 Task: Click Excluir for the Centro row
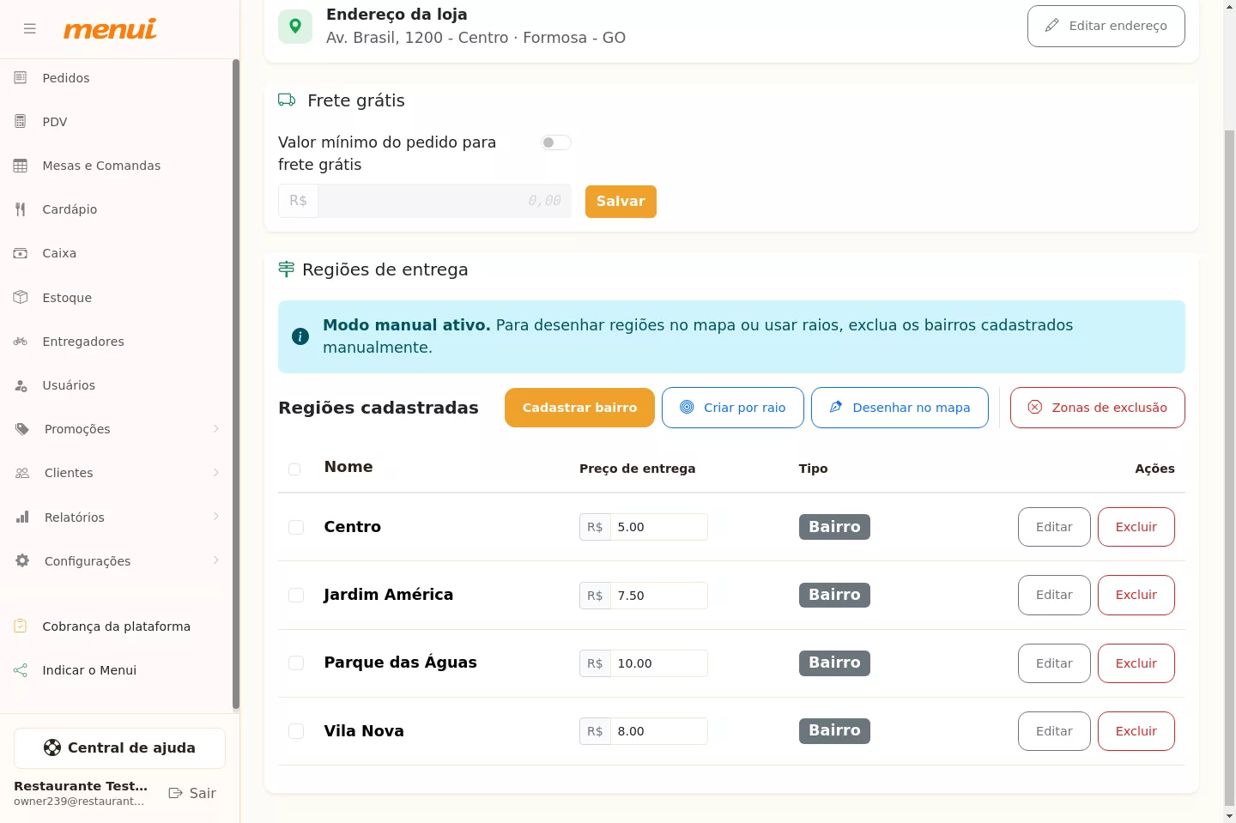pos(1136,527)
